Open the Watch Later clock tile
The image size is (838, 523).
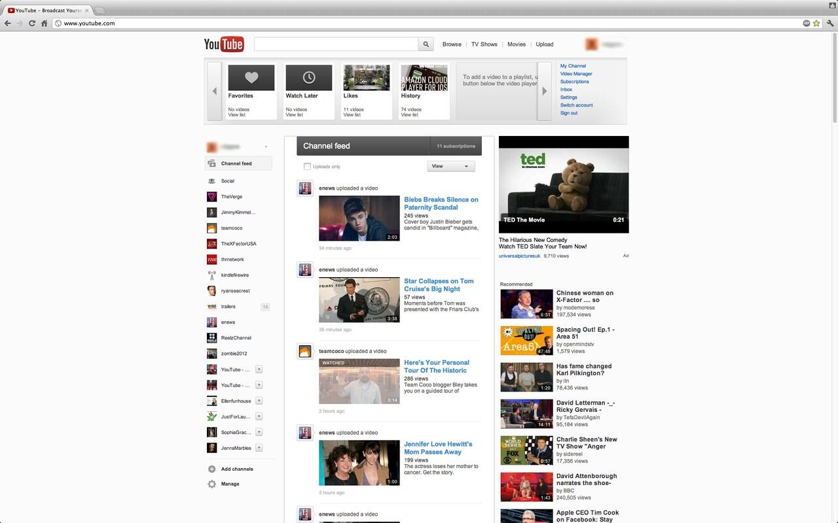tap(309, 78)
